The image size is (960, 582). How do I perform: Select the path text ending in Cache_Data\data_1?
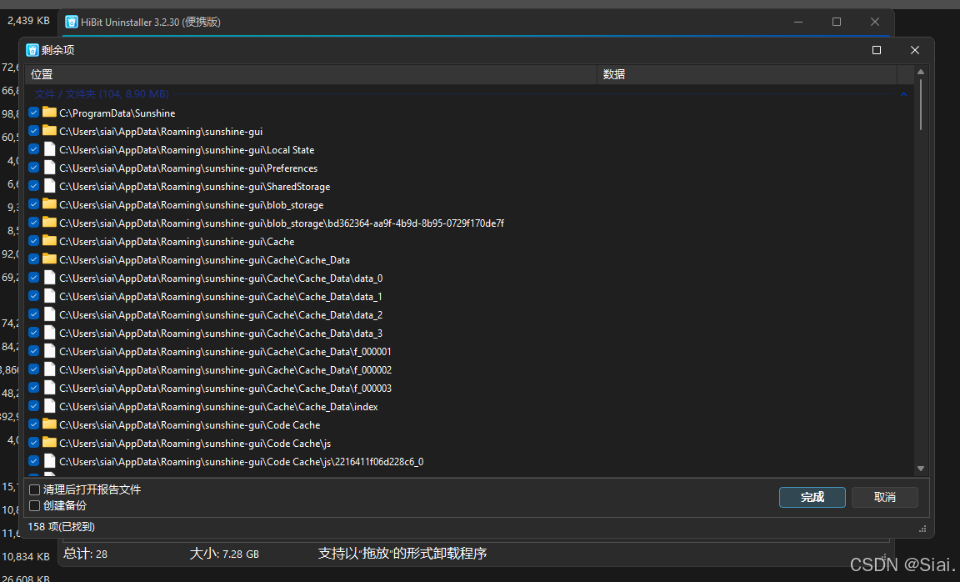[221, 297]
